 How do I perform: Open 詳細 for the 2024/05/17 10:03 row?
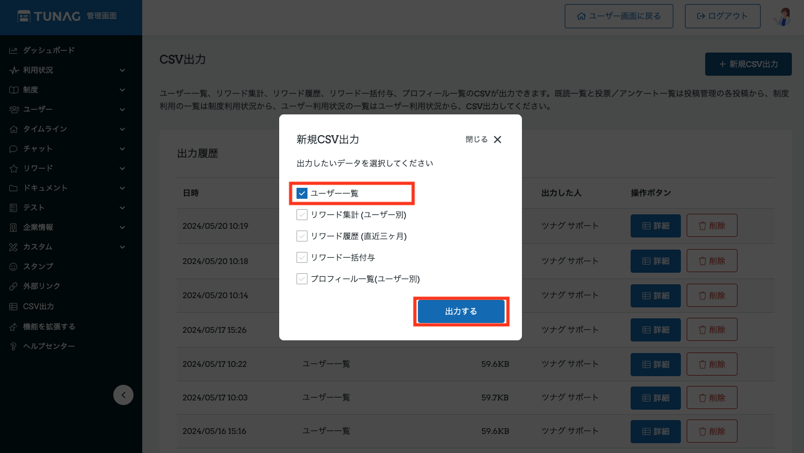coord(655,398)
